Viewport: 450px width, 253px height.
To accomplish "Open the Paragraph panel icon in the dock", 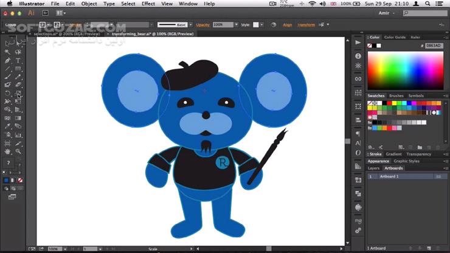I will point(358,134).
